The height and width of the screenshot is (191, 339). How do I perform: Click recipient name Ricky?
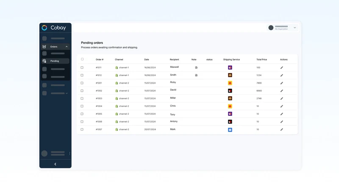click(173, 82)
